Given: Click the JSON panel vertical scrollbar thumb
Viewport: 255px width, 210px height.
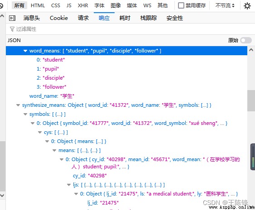Looking at the screenshot, I should (x=251, y=100).
